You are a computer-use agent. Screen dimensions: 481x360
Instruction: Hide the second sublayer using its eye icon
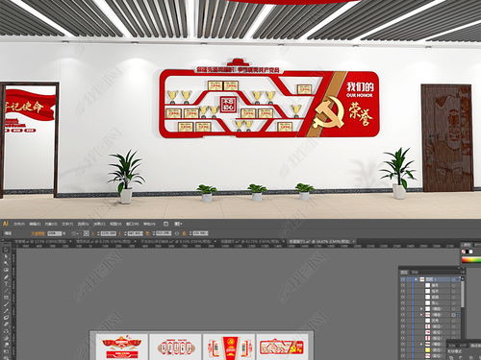pyautogui.click(x=403, y=291)
